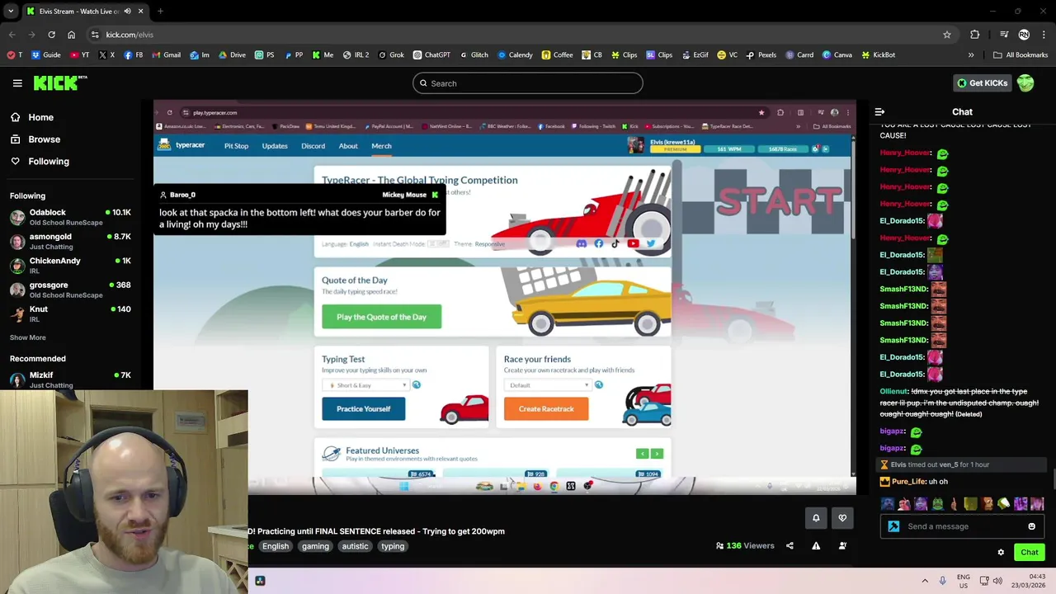Open the KickBot bookmark
The image size is (1056, 594).
pyautogui.click(x=879, y=55)
